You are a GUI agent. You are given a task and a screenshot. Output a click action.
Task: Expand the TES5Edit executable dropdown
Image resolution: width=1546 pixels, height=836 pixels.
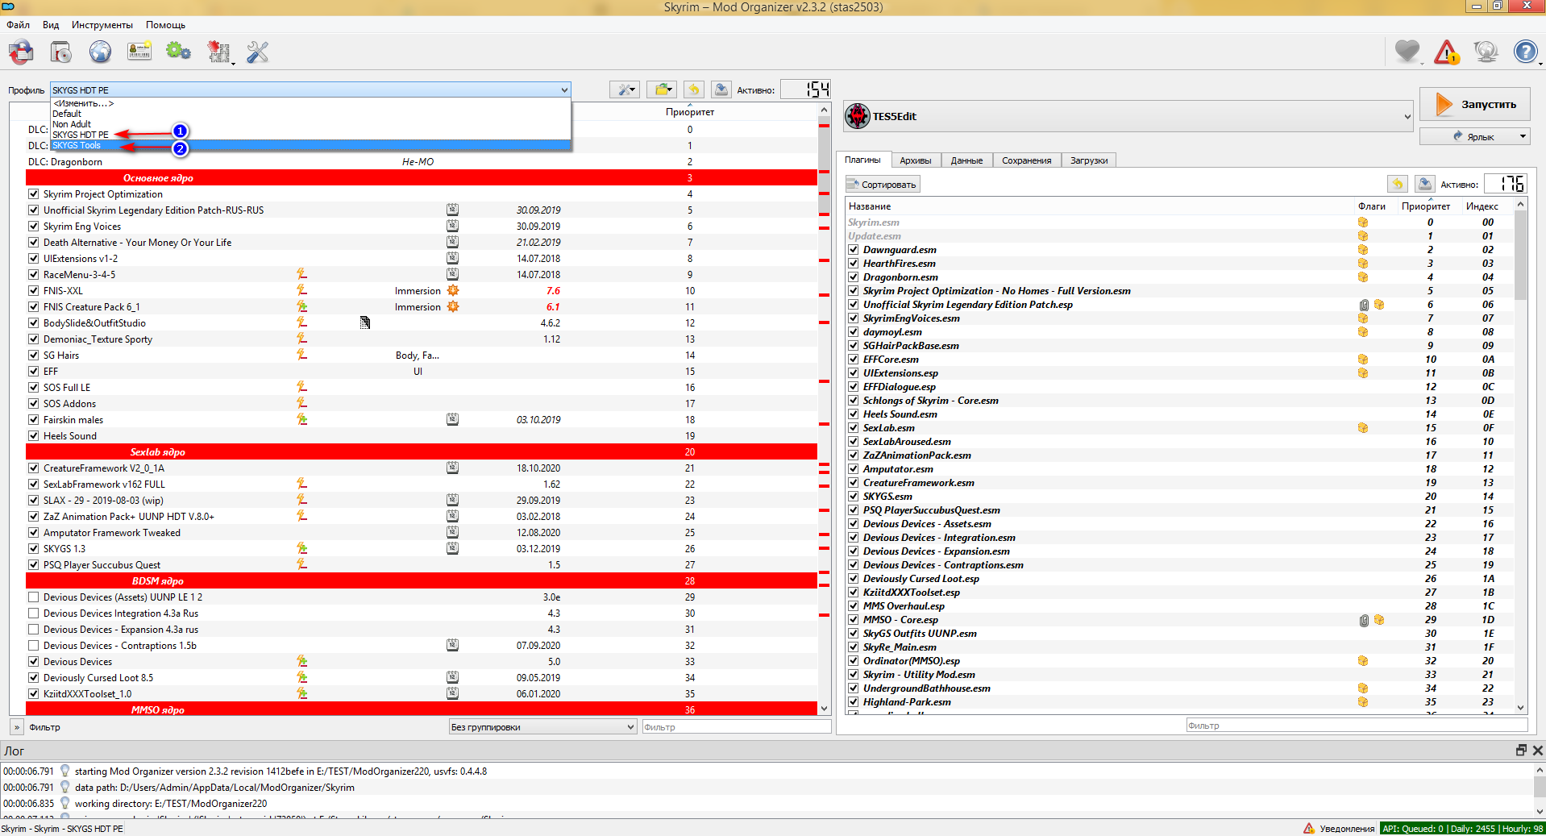1407,116
